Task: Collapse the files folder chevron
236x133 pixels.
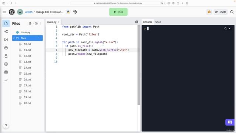Action: coord(14,38)
